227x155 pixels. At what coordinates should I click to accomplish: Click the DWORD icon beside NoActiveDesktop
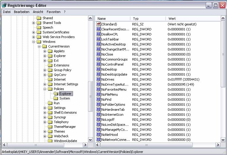tap(99, 44)
